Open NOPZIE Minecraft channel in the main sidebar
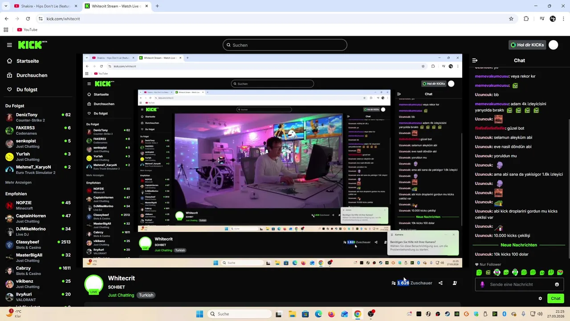This screenshot has height=321, width=570. (x=38, y=206)
